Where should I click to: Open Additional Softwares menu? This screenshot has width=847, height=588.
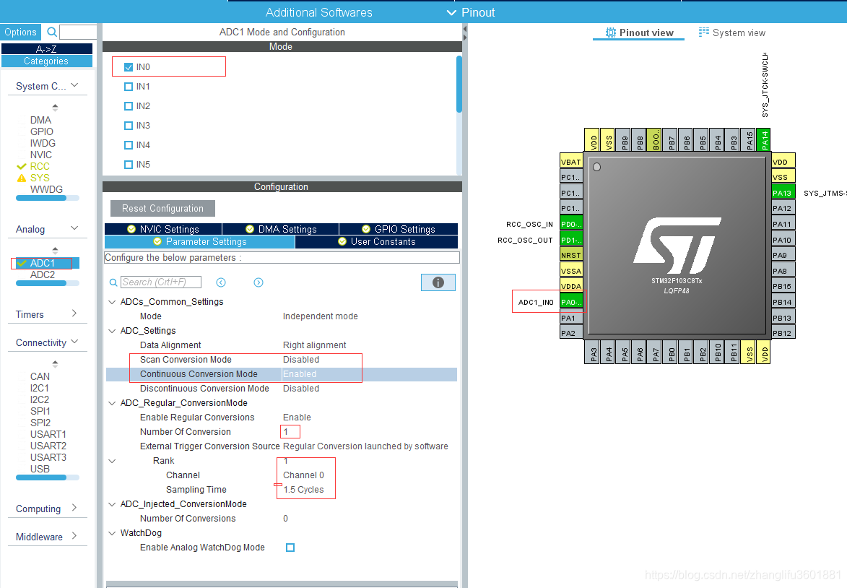click(318, 12)
